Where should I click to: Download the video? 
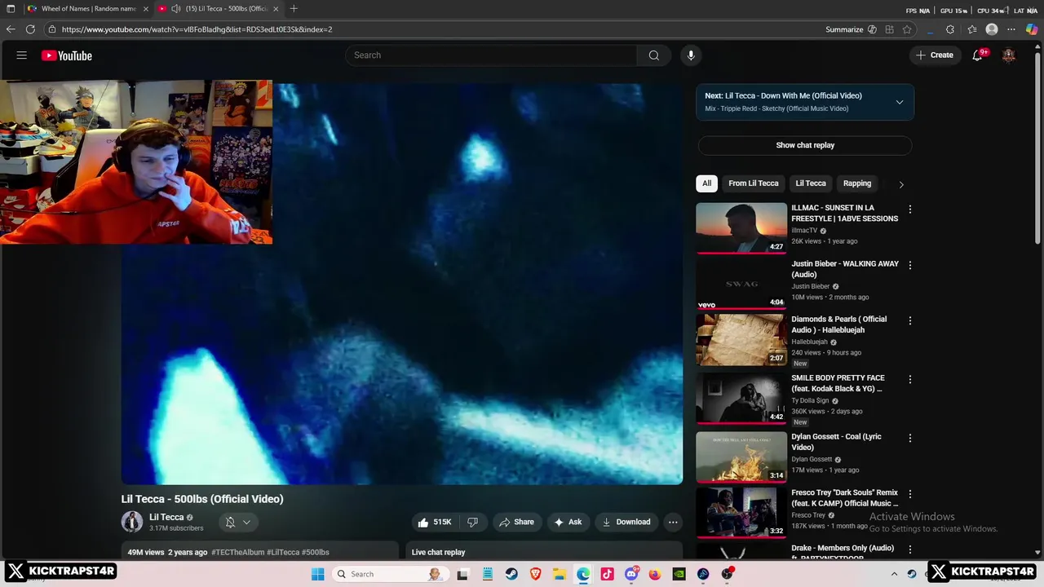(x=626, y=522)
